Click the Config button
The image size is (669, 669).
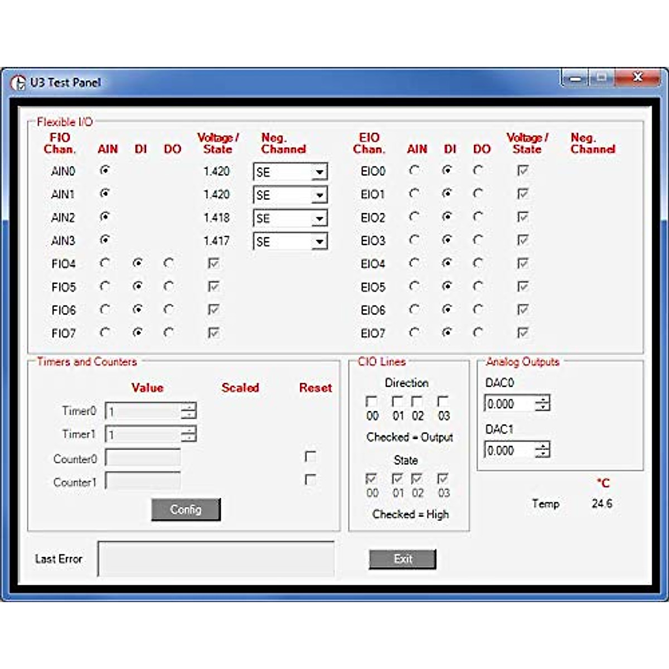(186, 509)
